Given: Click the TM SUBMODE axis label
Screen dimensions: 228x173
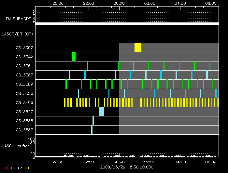Looking at the screenshot, I should [x=18, y=19].
